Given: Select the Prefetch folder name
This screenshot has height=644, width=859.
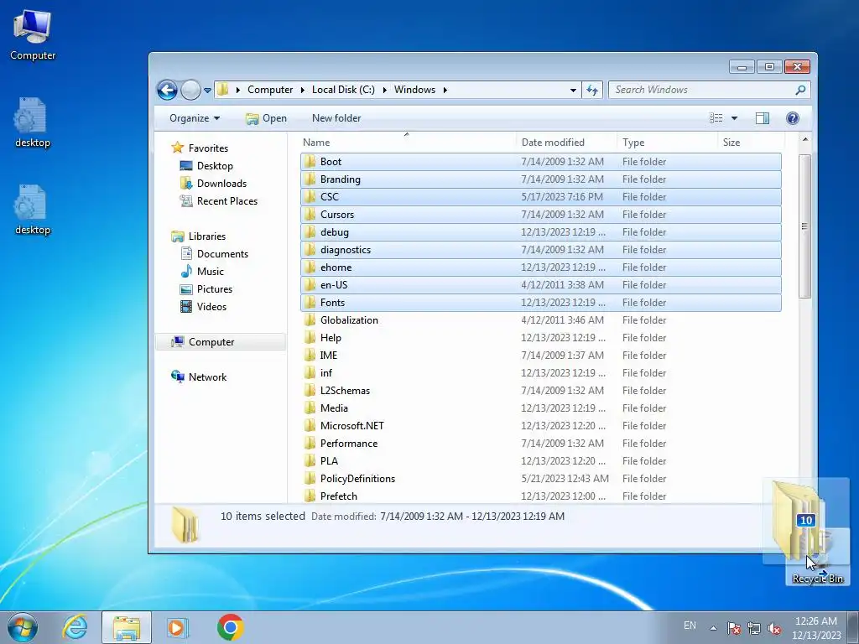Looking at the screenshot, I should pos(339,496).
